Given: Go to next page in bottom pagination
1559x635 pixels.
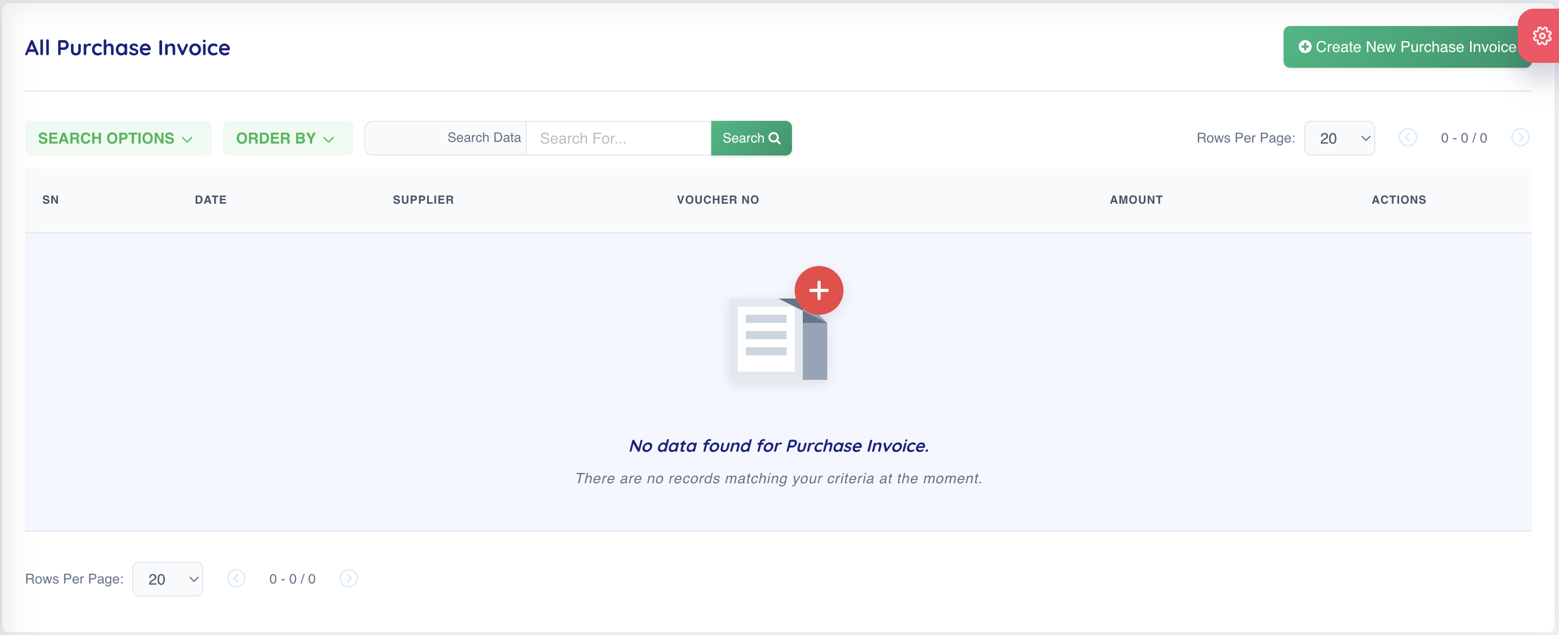Looking at the screenshot, I should click(x=349, y=579).
